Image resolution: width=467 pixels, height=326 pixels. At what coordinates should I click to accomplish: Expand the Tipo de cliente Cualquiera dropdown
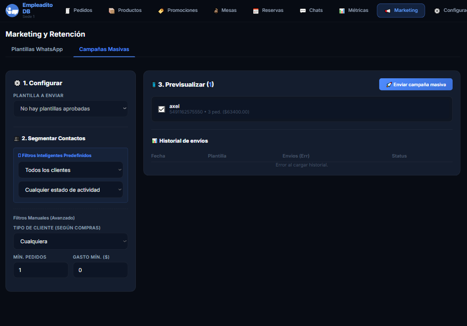pos(70,241)
